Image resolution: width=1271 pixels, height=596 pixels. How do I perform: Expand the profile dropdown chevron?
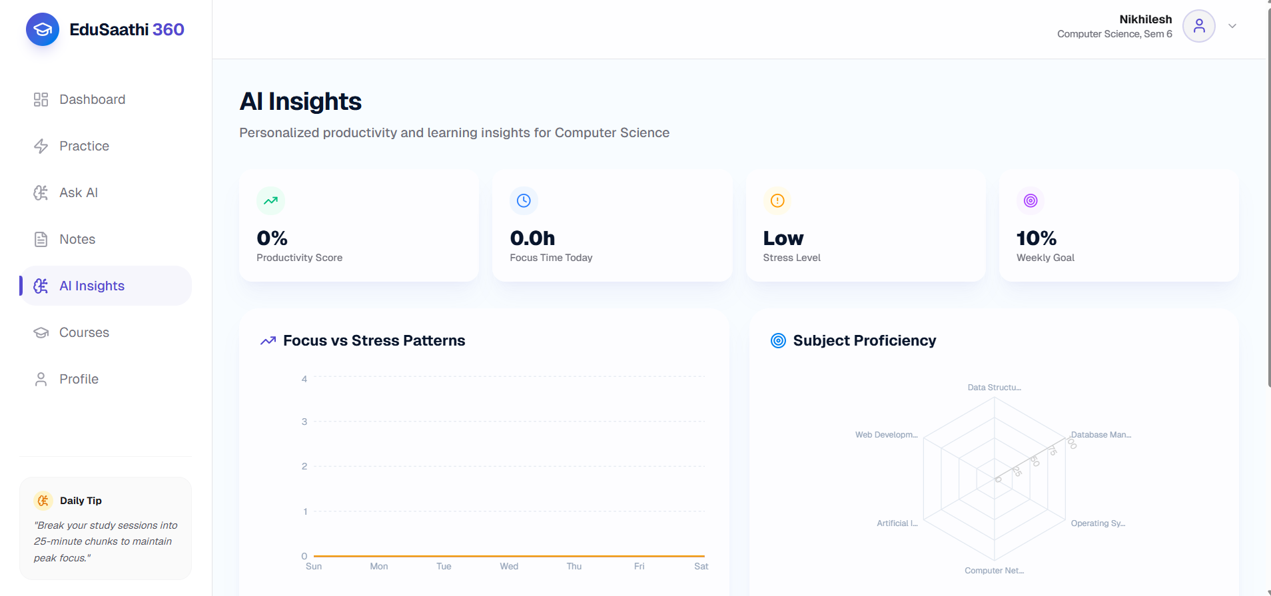tap(1232, 26)
